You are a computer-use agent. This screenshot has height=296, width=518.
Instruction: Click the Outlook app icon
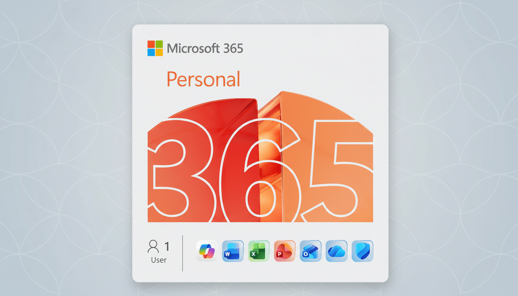pyautogui.click(x=310, y=251)
